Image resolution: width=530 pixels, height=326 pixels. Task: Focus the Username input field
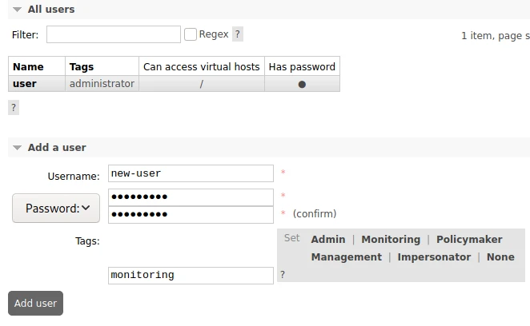(191, 173)
